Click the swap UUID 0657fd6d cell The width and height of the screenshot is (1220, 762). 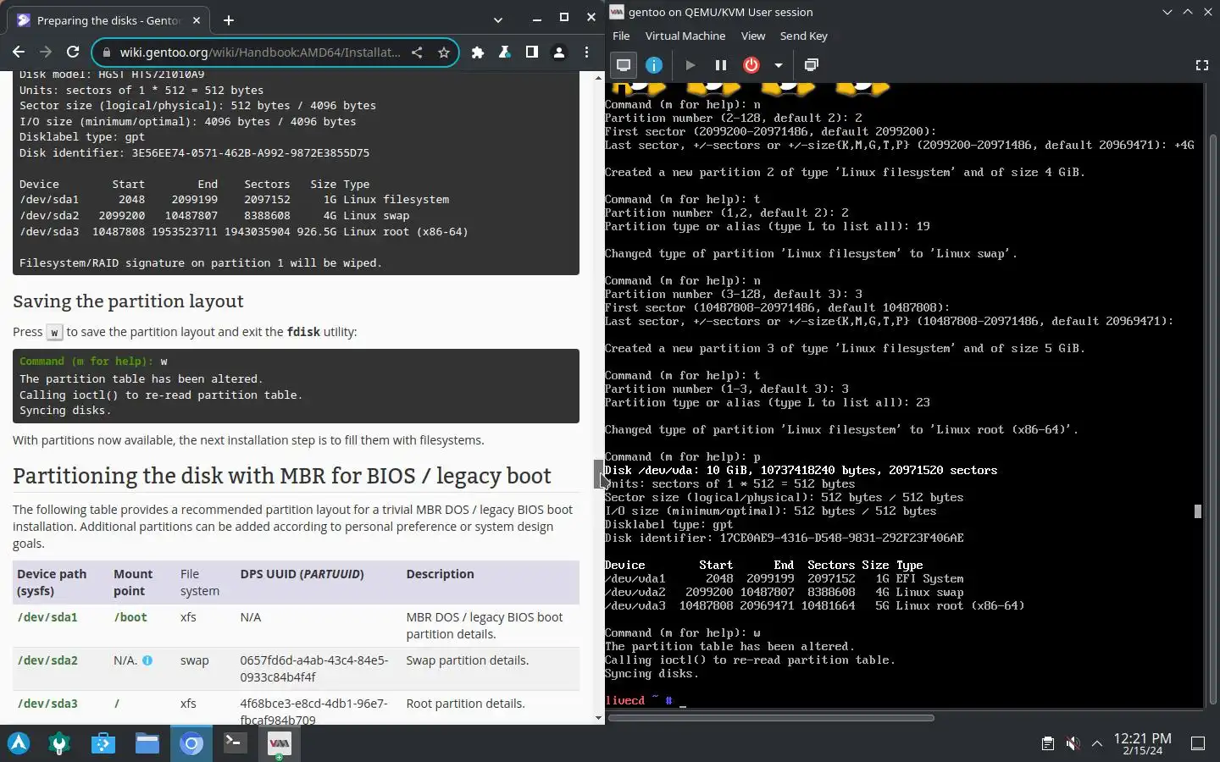click(314, 669)
